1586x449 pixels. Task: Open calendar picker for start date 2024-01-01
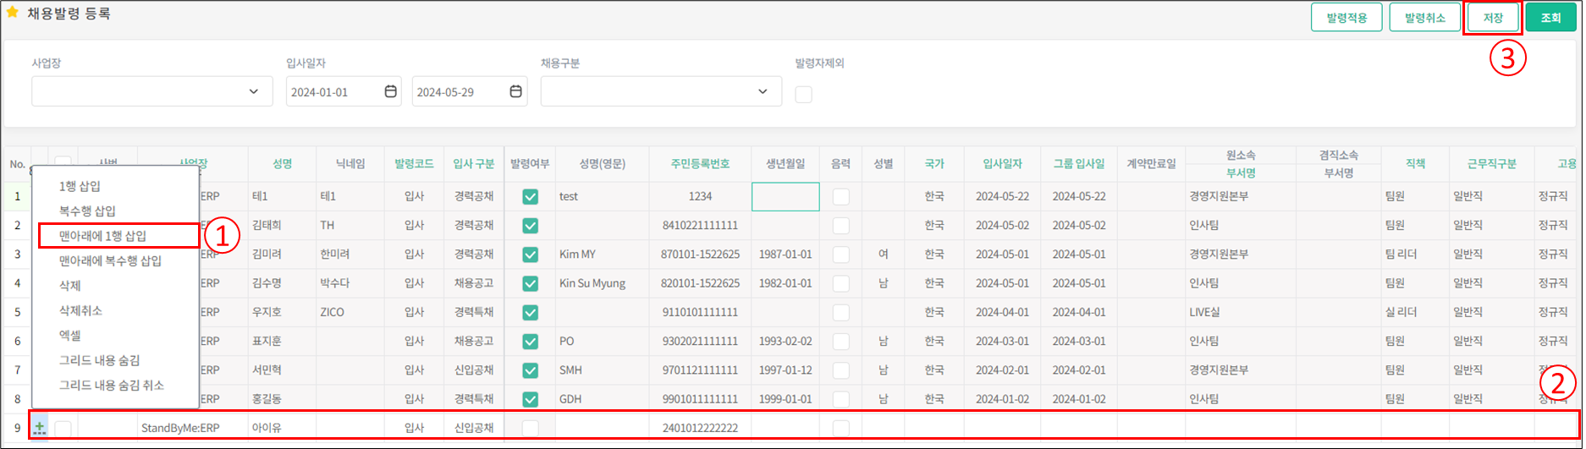(x=390, y=91)
